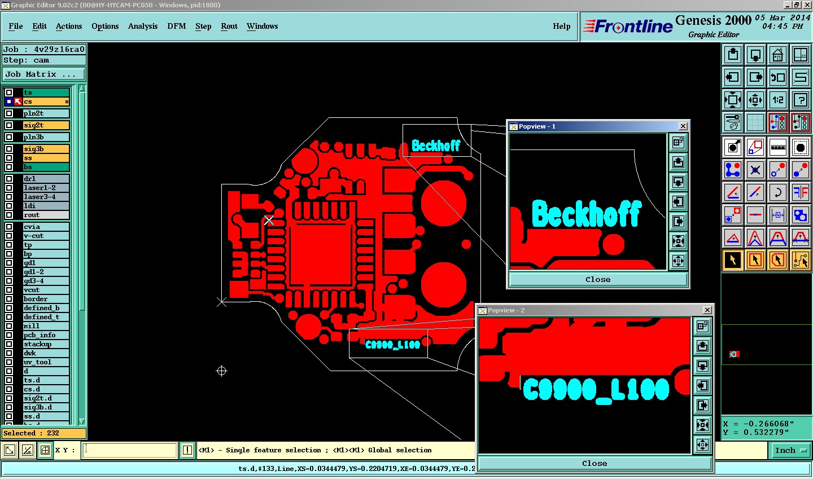Click the home view icon
Screen dimensions: 813x480
click(778, 55)
